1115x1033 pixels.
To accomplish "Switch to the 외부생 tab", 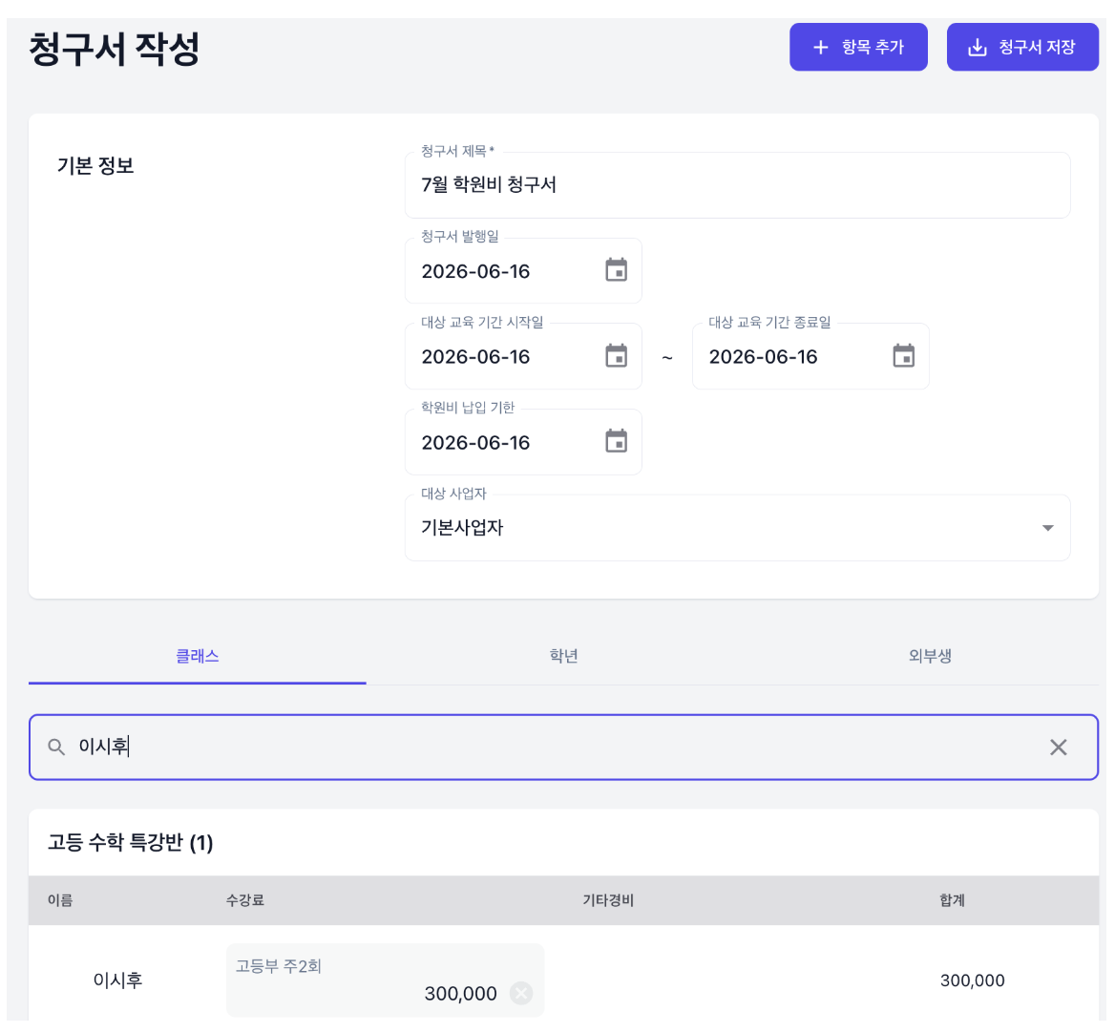I will click(x=930, y=656).
